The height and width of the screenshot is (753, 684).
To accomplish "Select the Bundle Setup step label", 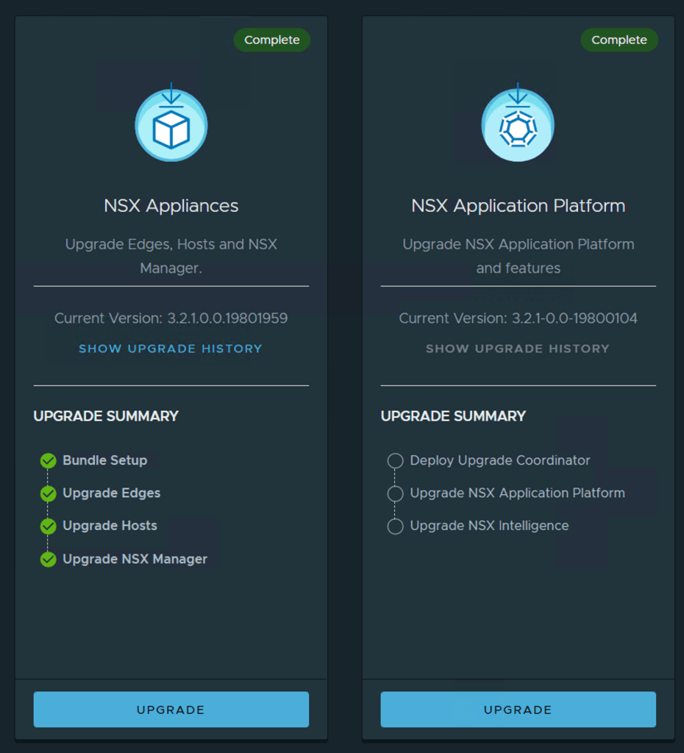I will point(105,460).
